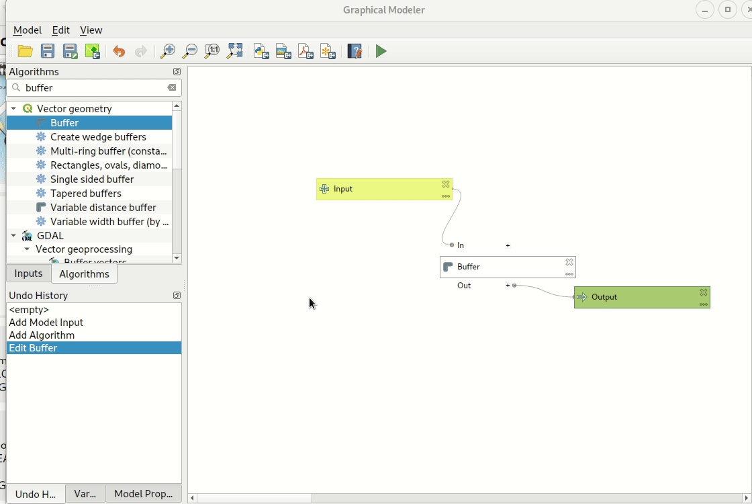
Task: Click the Save Model As icon
Action: point(70,51)
